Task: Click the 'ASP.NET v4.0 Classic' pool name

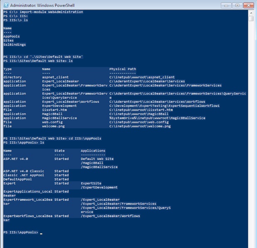Action: [x=23, y=171]
